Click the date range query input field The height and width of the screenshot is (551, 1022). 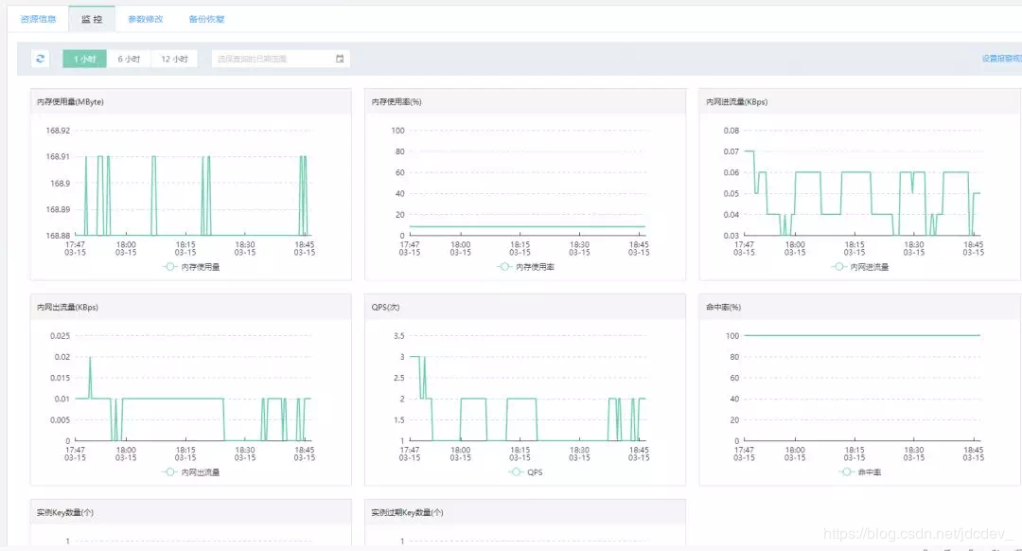click(x=280, y=59)
